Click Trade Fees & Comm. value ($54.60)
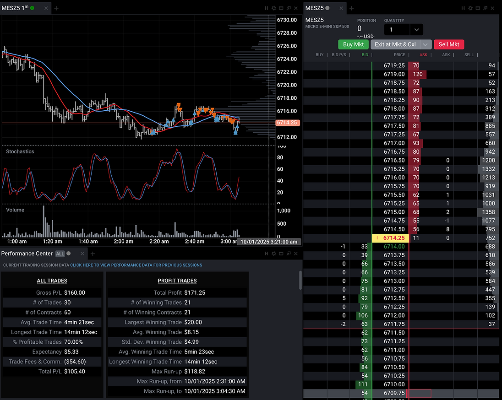The height and width of the screenshot is (400, 502). click(x=75, y=362)
